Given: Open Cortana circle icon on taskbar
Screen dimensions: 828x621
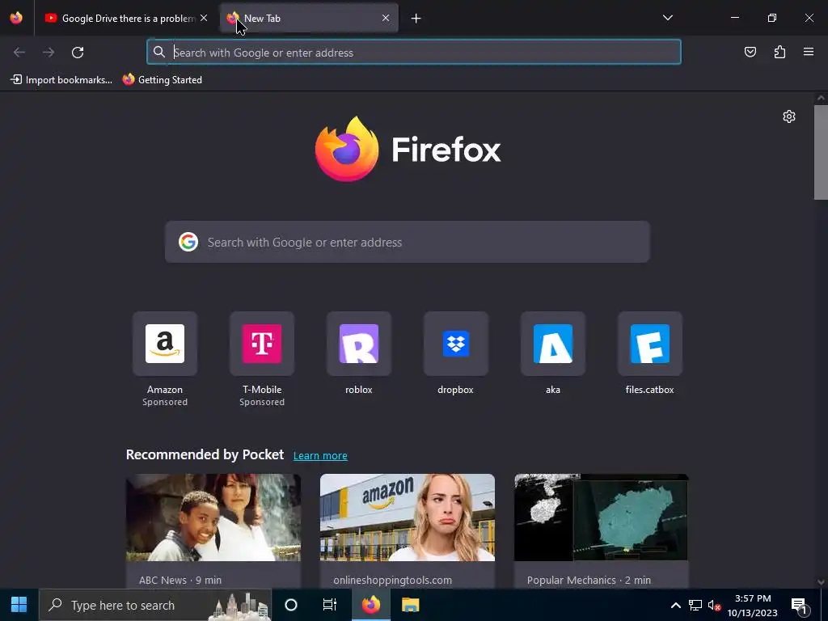Looking at the screenshot, I should pyautogui.click(x=290, y=605).
